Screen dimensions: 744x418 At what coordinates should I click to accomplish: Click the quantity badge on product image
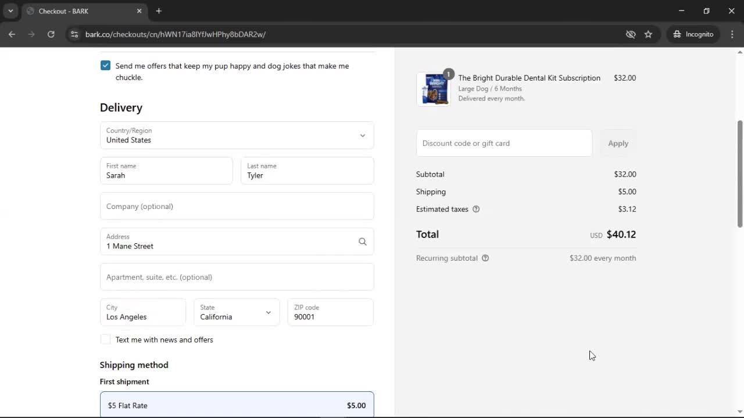tap(448, 74)
